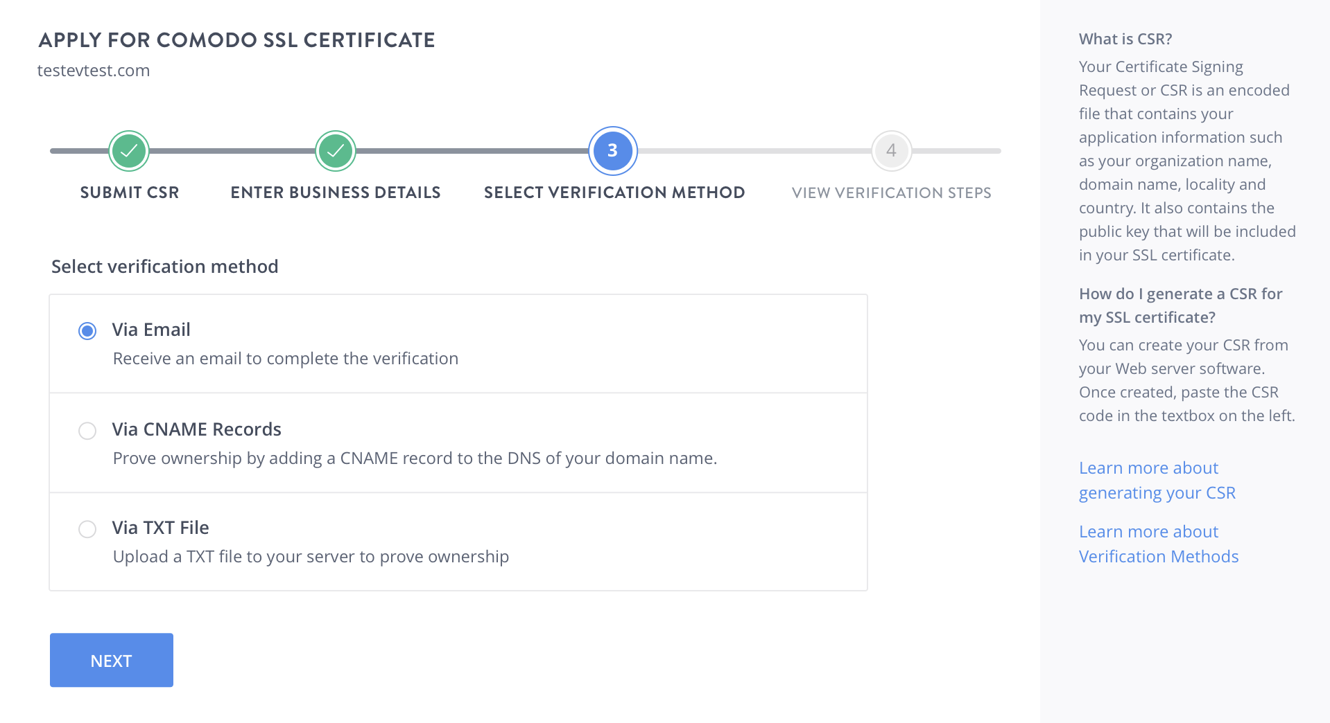This screenshot has width=1330, height=723.
Task: Click the SELECT VERIFICATION METHOD step label
Action: click(614, 193)
